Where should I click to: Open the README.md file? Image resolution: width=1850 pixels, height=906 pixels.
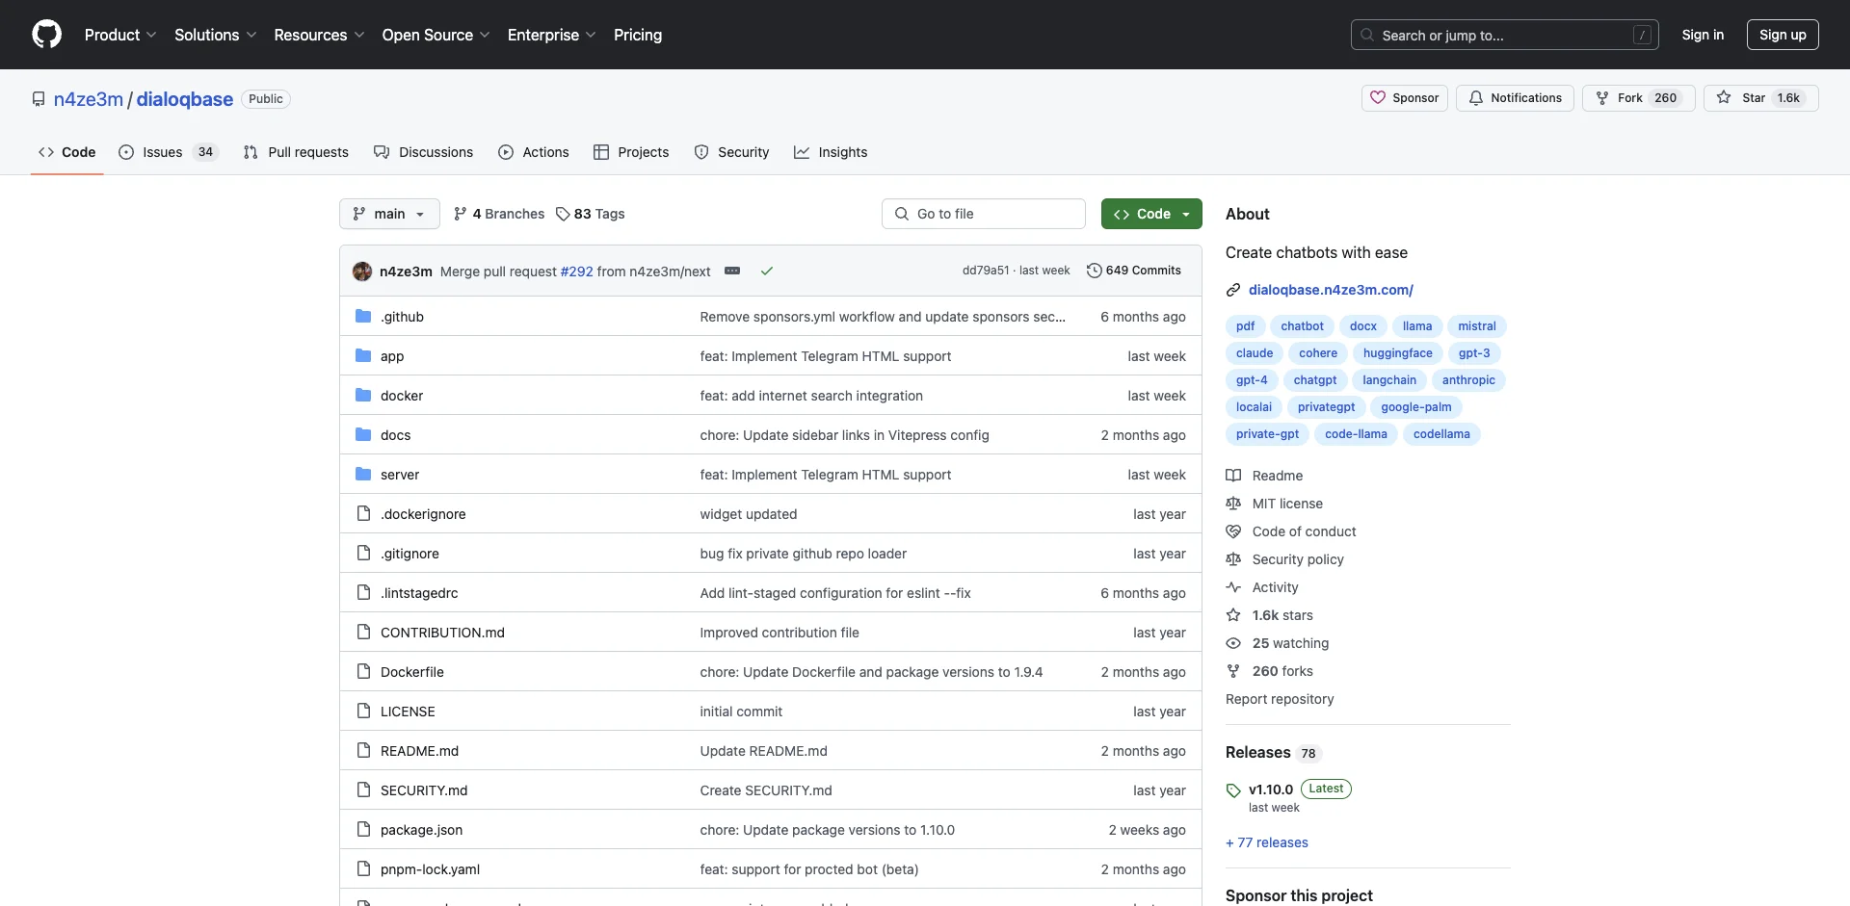click(x=419, y=751)
